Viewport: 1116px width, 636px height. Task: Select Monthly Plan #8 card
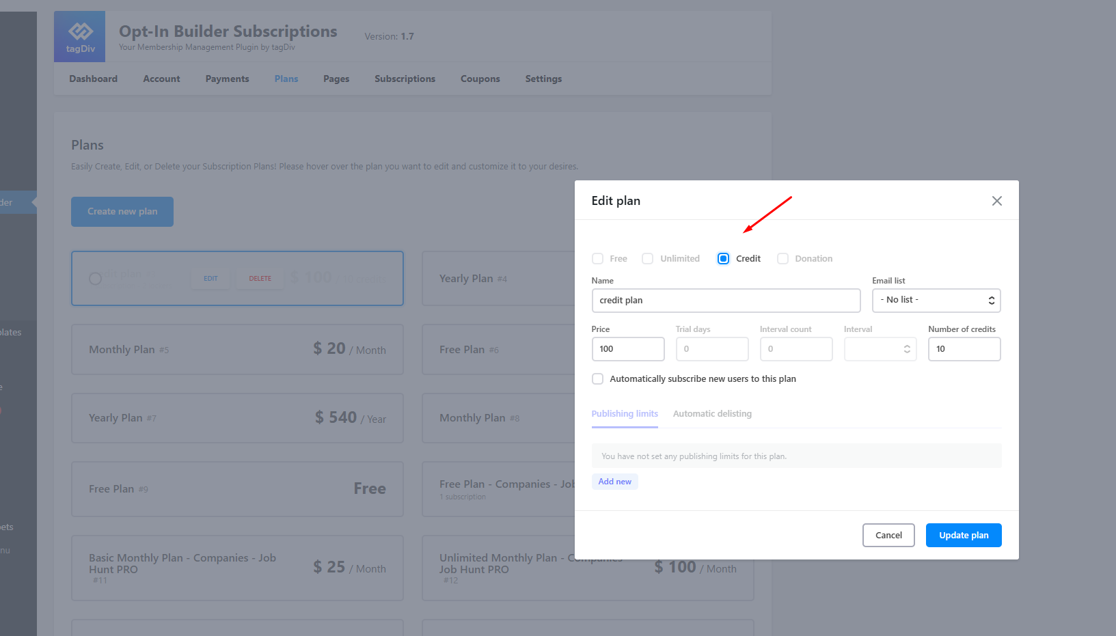[x=498, y=418]
